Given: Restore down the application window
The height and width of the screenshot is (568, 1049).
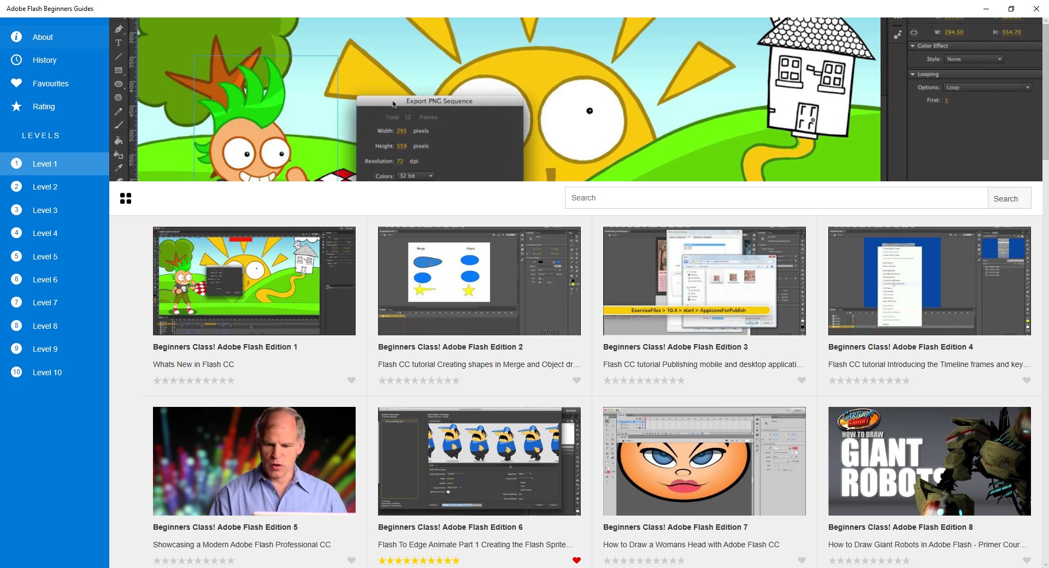Looking at the screenshot, I should point(1011,9).
